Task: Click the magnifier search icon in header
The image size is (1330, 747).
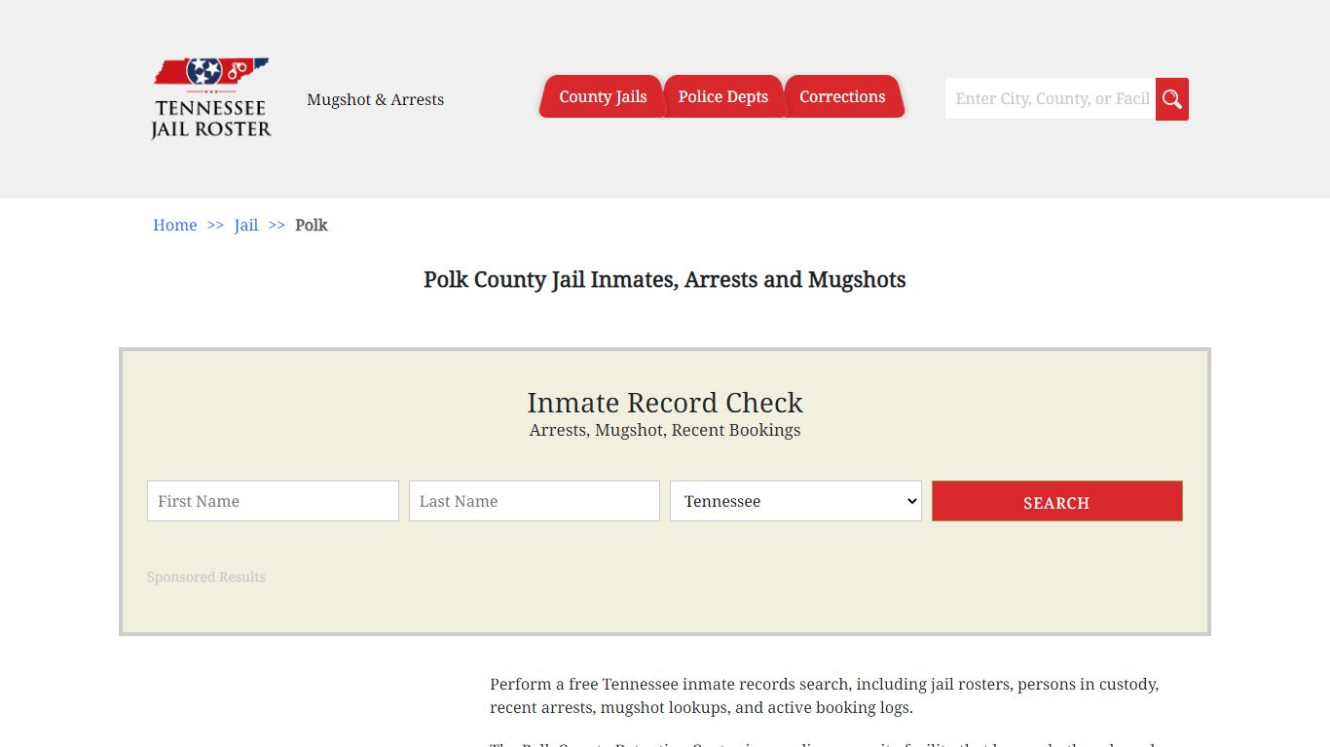Action: 1172,99
